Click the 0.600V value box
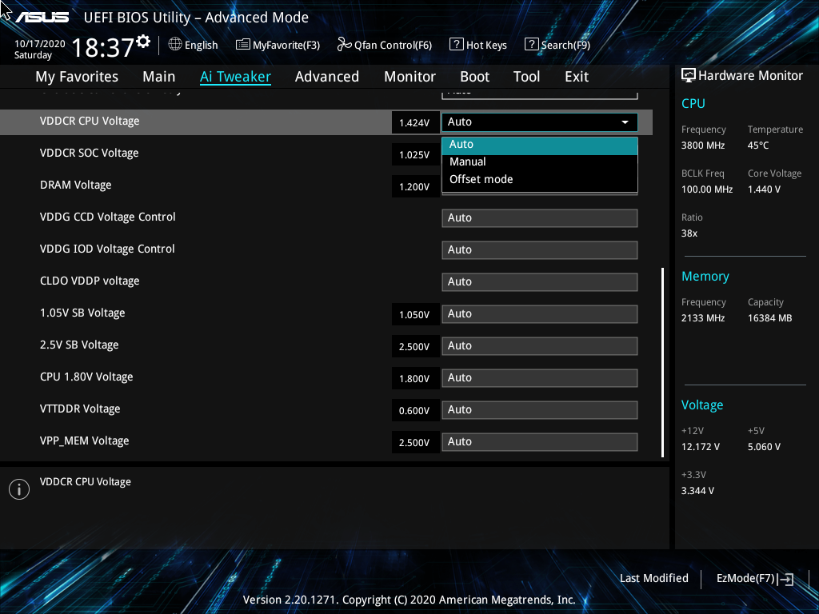This screenshot has height=614, width=819. [x=415, y=410]
